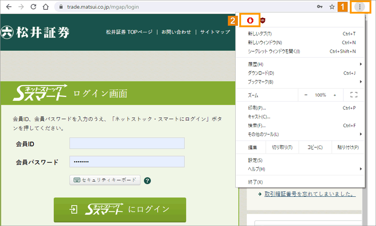Image resolution: width=376 pixels, height=226 pixels.
Task: Click the help question mark icon
Action: (147, 181)
